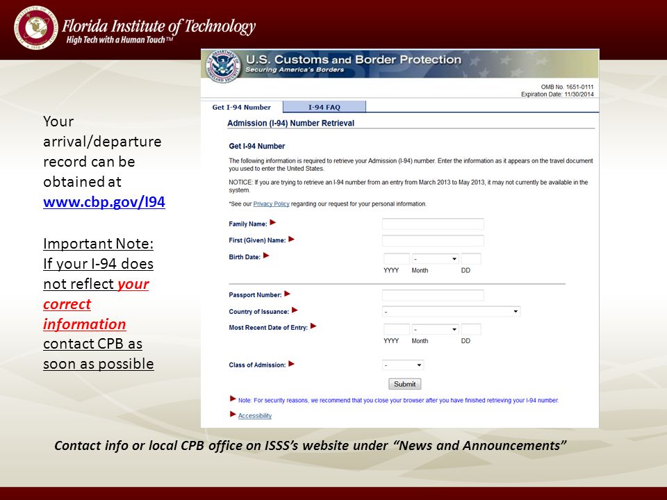Click the red arrow beside Most Recent Date of Entry
The width and height of the screenshot is (667, 500).
[x=313, y=326]
